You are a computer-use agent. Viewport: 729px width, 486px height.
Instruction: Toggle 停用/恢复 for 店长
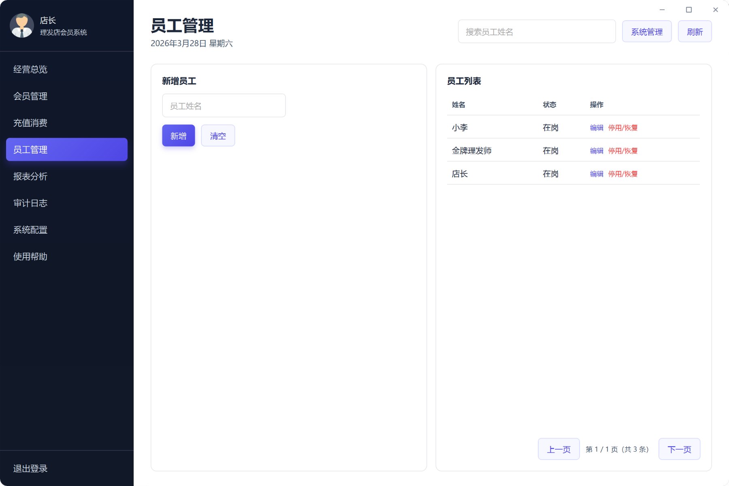tap(623, 174)
